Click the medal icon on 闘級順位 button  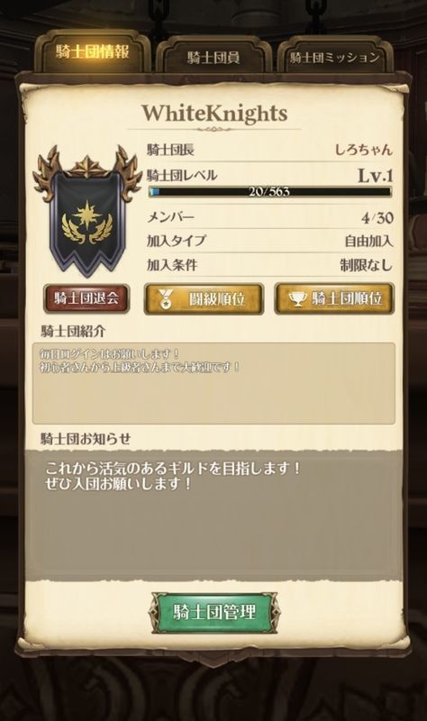[165, 299]
